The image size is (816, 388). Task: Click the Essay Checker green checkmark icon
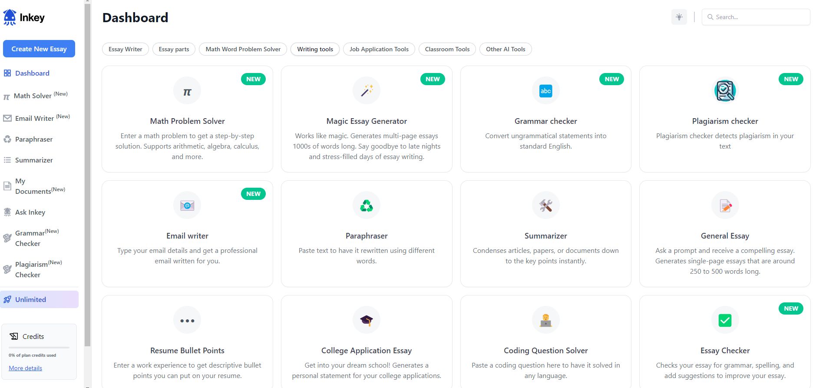pyautogui.click(x=724, y=320)
